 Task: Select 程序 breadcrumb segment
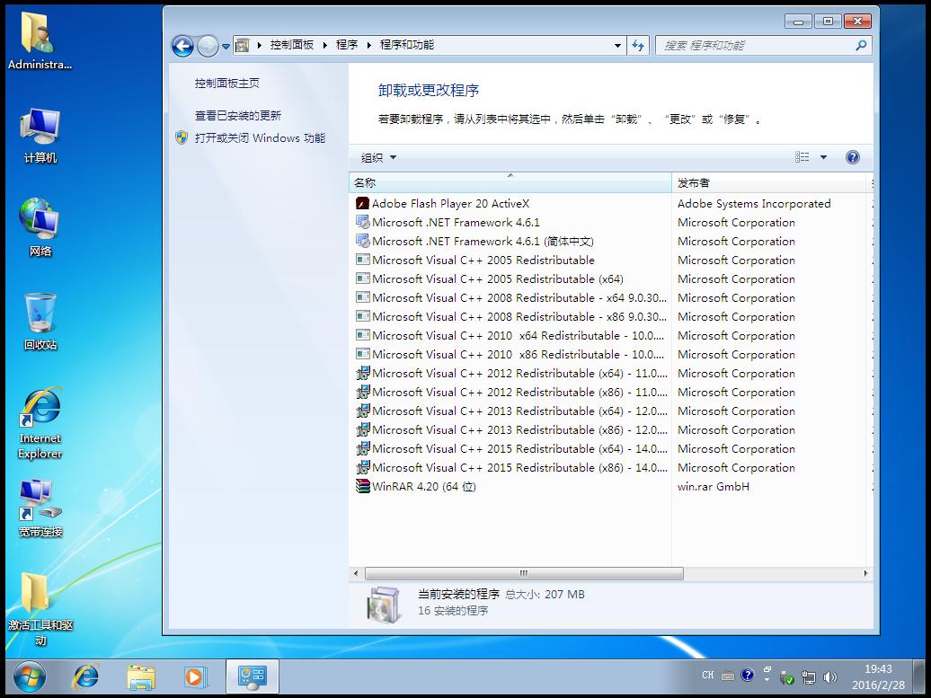(347, 45)
